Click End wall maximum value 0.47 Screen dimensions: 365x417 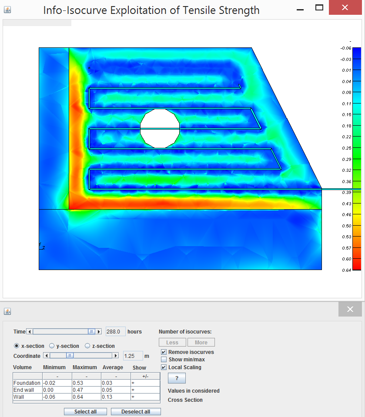pyautogui.click(x=87, y=390)
